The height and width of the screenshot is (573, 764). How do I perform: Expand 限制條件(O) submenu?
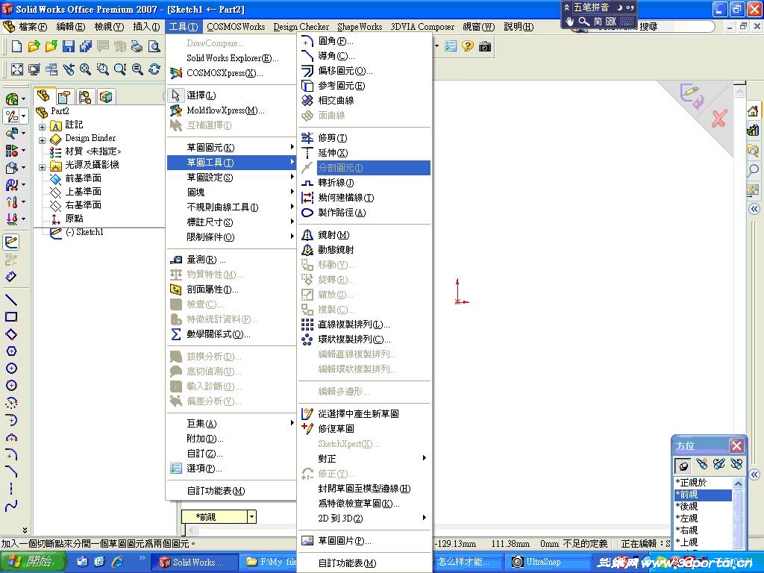tap(231, 237)
